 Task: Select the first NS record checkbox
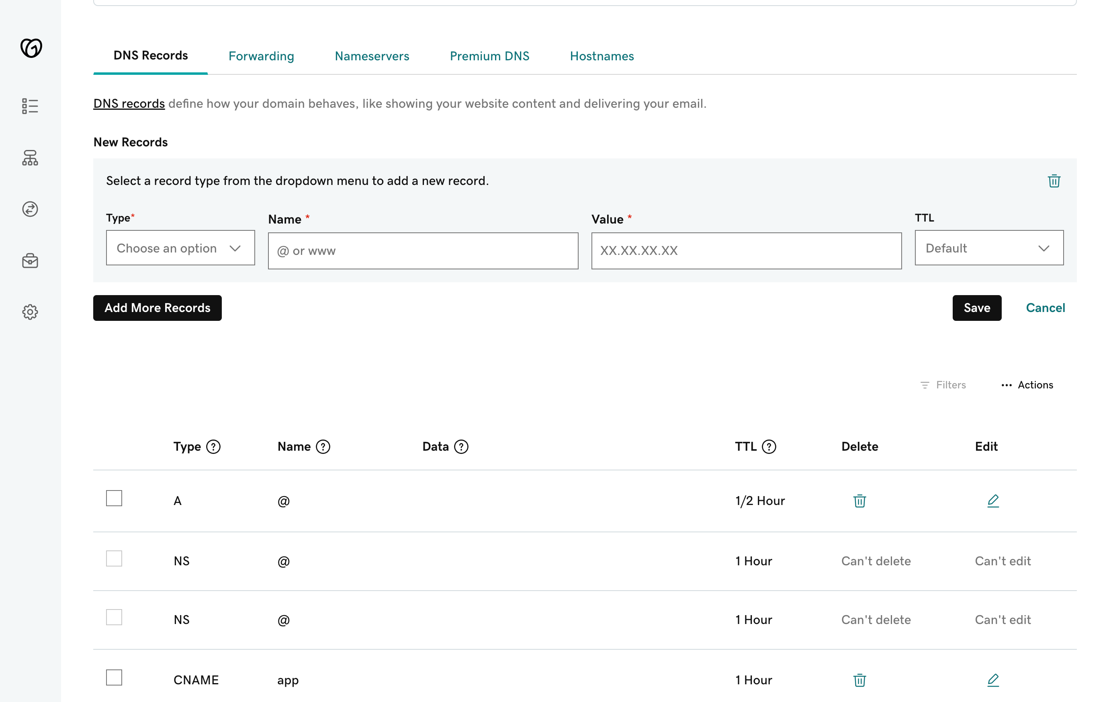[x=114, y=558]
